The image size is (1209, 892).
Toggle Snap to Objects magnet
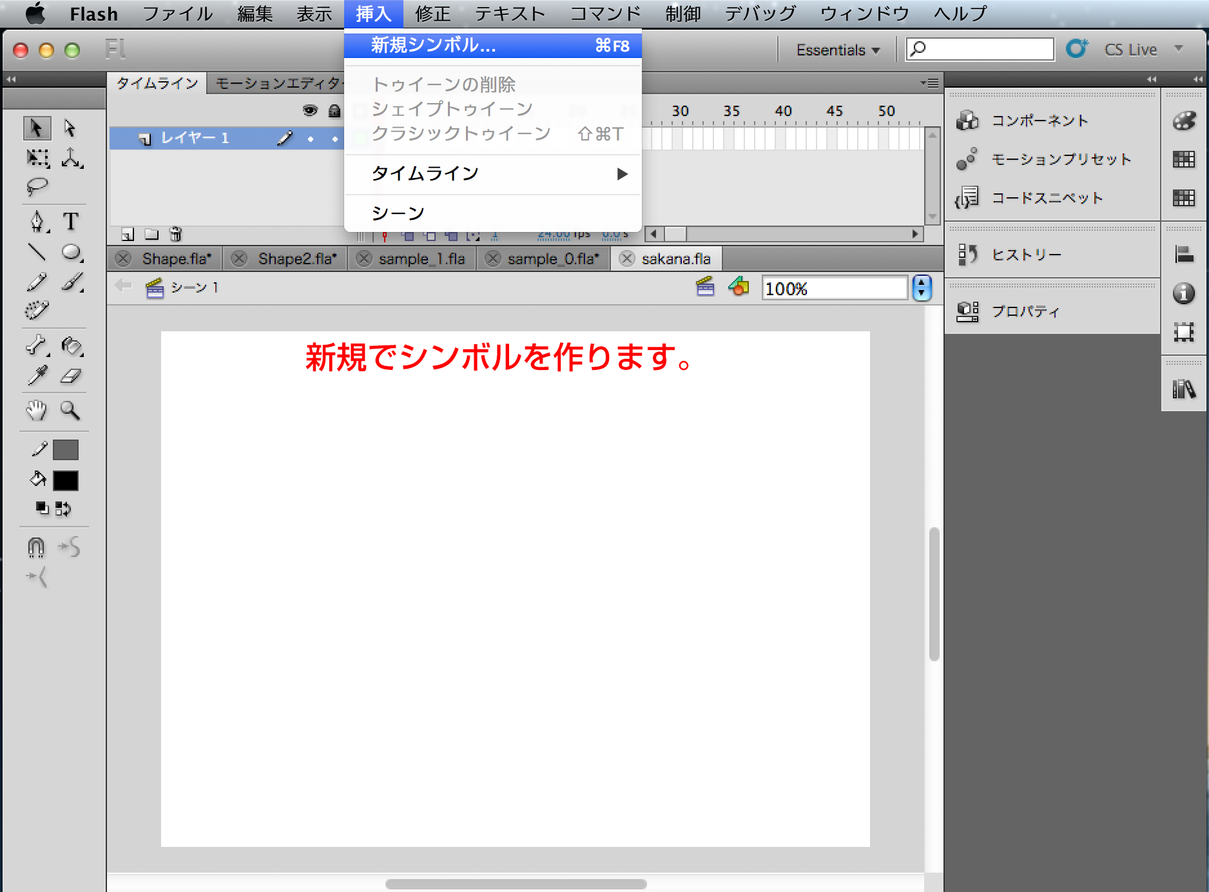tap(36, 547)
